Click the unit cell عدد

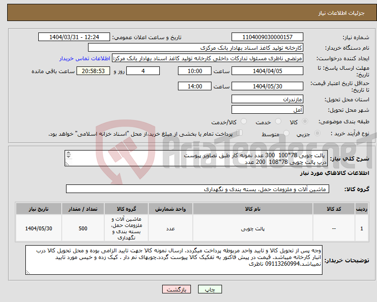pyautogui.click(x=170, y=228)
